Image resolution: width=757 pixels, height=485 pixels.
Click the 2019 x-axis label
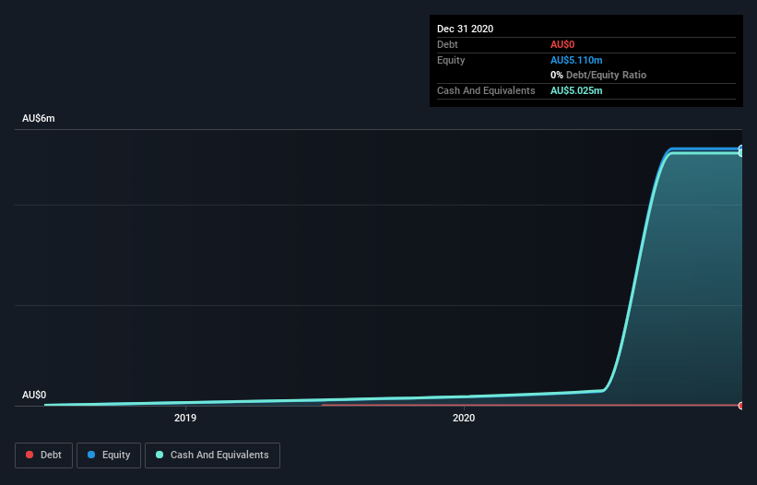185,418
